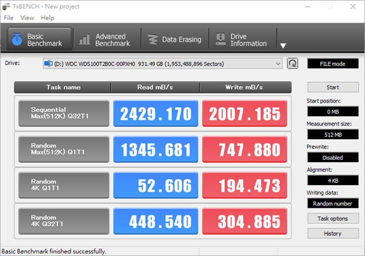
Task: Click the refresh drive list icon
Action: pyautogui.click(x=293, y=63)
